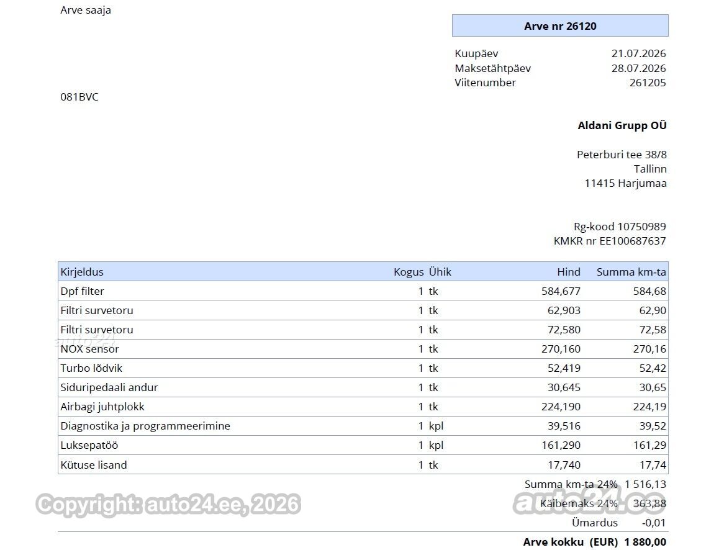Click the VAT amount 363,88
This screenshot has height=550, width=701.
click(649, 503)
